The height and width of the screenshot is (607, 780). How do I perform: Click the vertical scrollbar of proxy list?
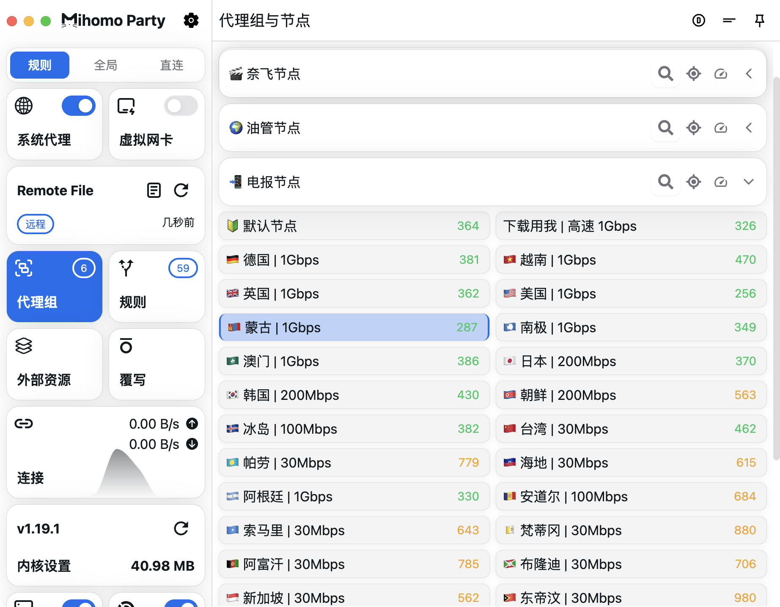[776, 268]
